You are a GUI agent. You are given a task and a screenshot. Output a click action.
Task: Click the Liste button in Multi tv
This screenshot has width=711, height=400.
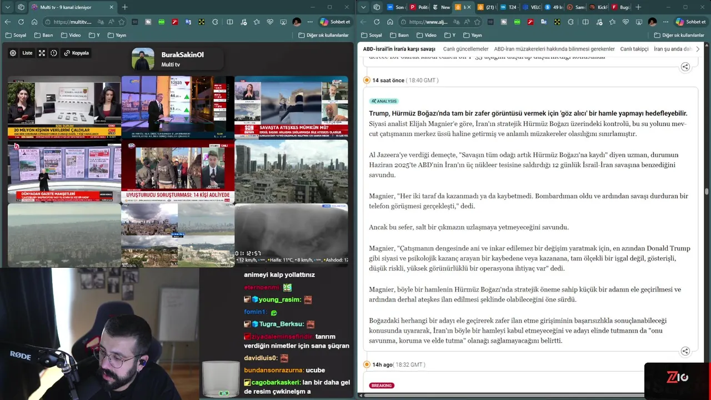tap(27, 53)
